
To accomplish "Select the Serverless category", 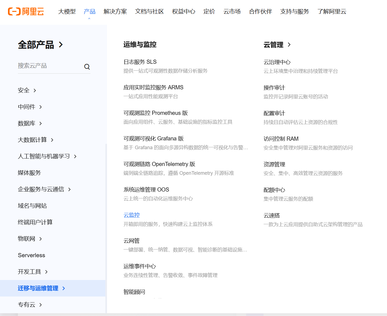I will tap(31, 255).
